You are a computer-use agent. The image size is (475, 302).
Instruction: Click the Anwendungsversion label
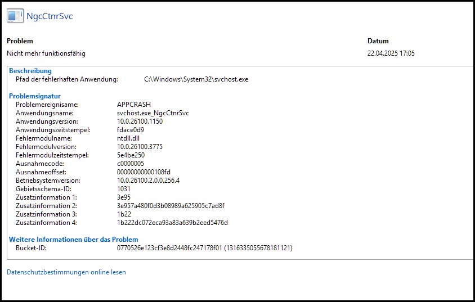coord(47,121)
